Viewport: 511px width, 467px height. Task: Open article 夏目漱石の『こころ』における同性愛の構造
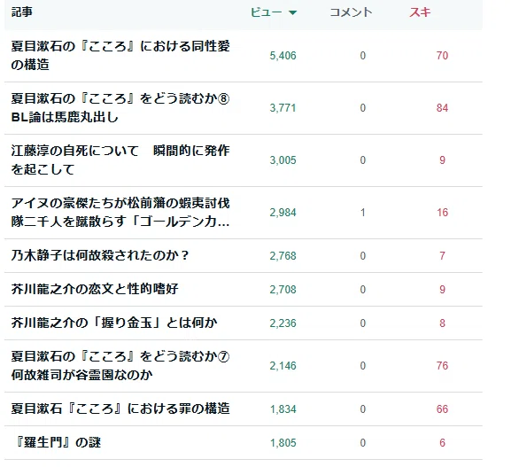(x=120, y=56)
